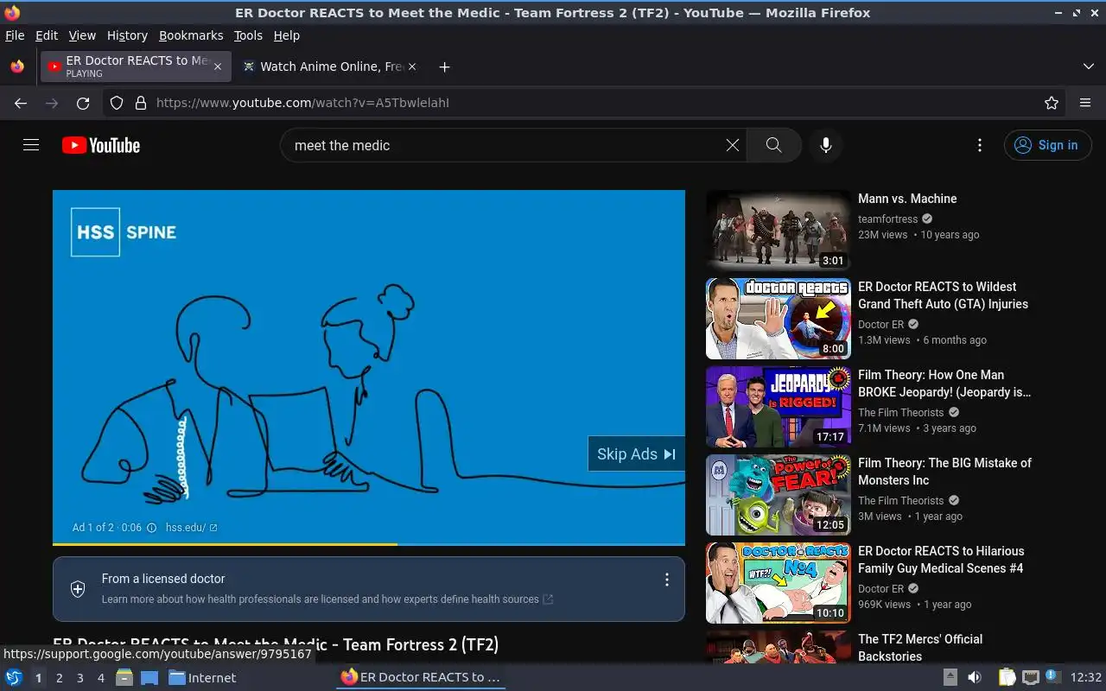Switch to workspace 3
The width and height of the screenshot is (1106, 691).
pyautogui.click(x=80, y=678)
